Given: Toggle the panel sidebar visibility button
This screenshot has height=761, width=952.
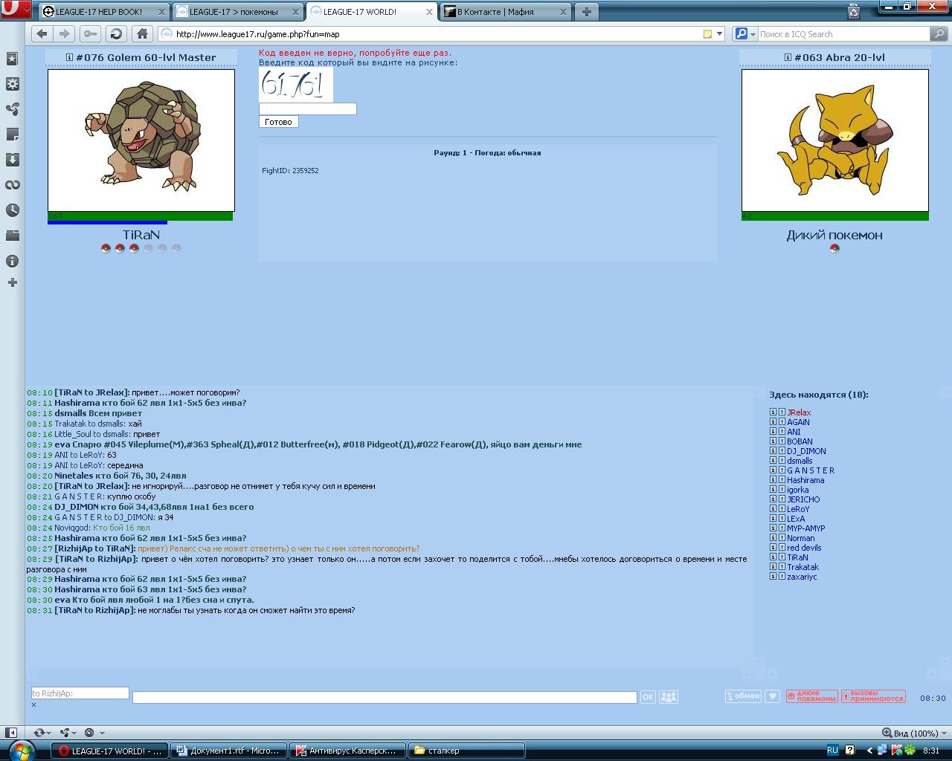Looking at the screenshot, I should click(x=11, y=733).
